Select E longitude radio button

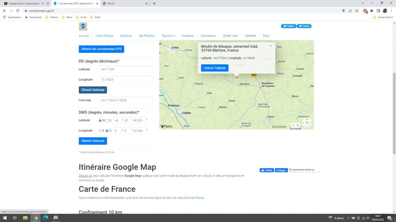100,131
